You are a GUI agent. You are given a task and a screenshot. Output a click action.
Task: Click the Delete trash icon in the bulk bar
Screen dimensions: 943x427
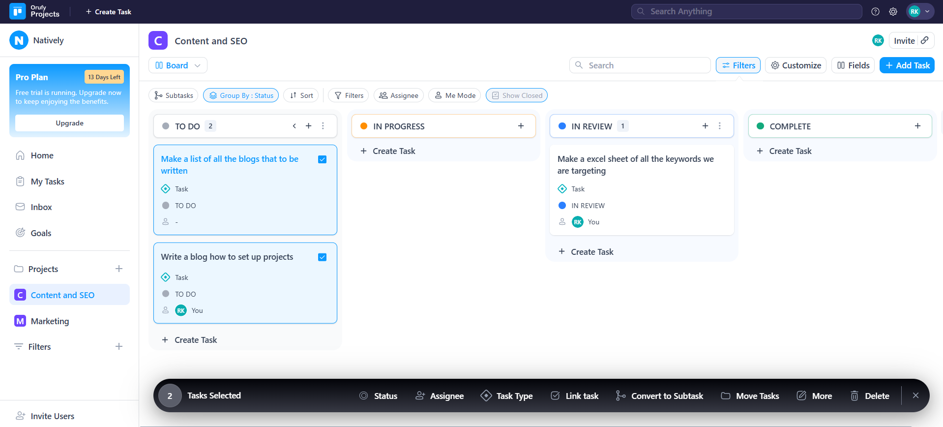pyautogui.click(x=855, y=396)
